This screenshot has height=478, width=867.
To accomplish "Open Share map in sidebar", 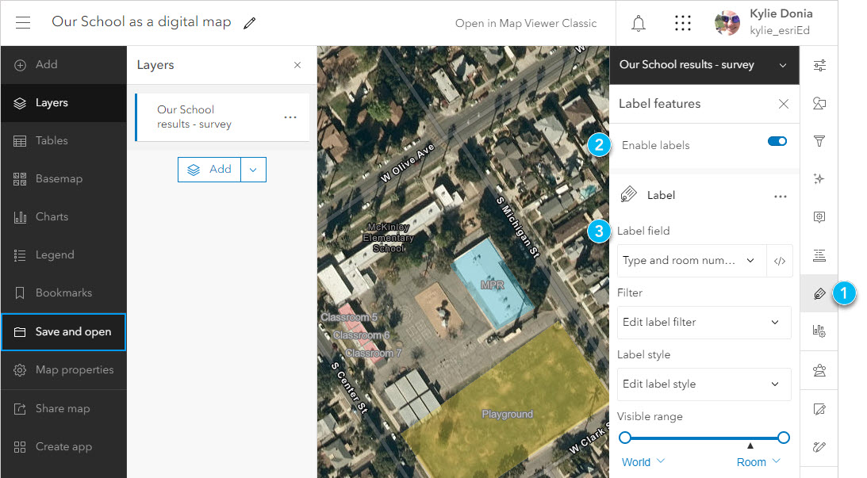I will click(63, 409).
